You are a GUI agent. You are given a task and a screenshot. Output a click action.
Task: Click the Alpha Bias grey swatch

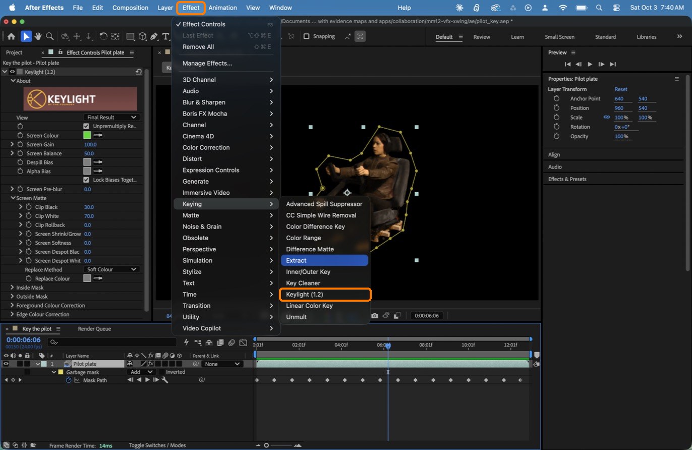[x=87, y=172]
